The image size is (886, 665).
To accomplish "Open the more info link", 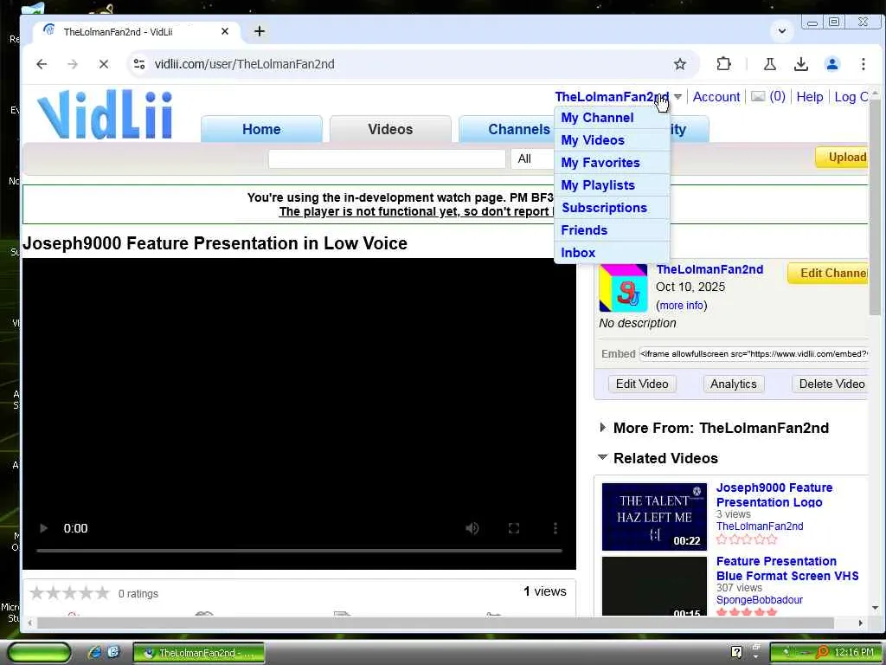I will 682,306.
